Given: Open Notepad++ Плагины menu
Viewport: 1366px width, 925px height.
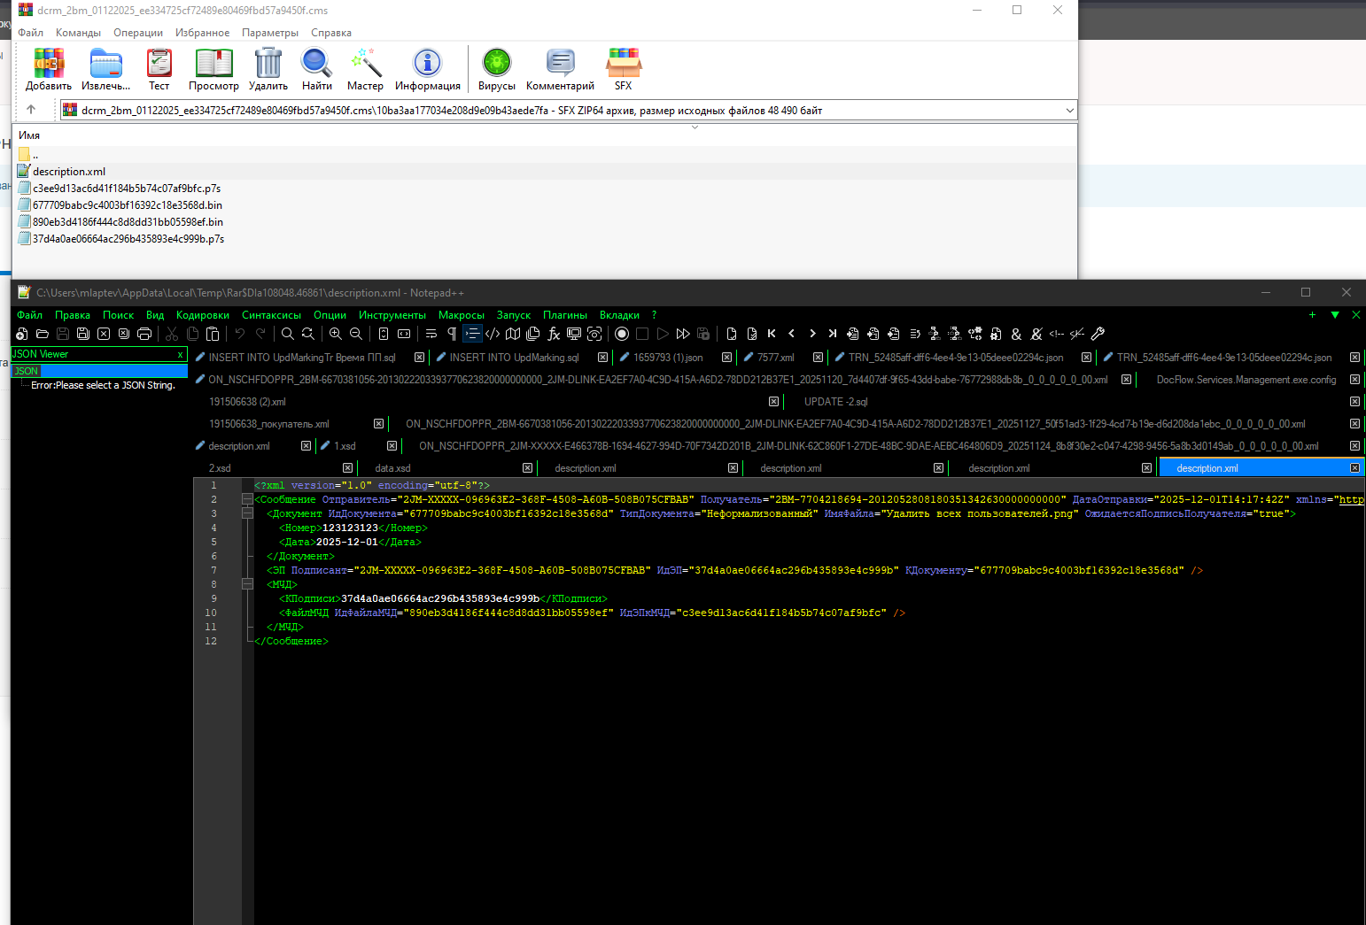Looking at the screenshot, I should (x=565, y=315).
